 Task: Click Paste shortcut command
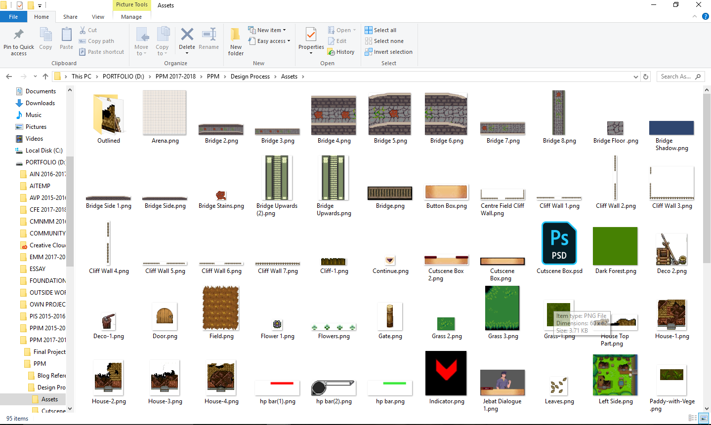pos(101,52)
